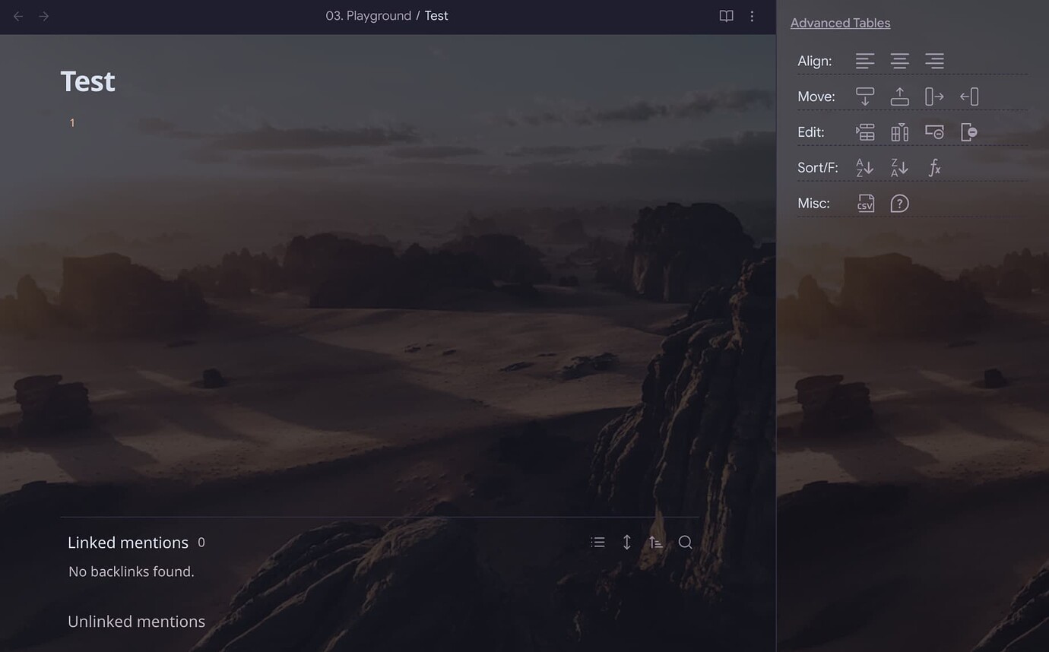The image size is (1049, 652).
Task: Open the Advanced Tables link
Action: (x=839, y=22)
